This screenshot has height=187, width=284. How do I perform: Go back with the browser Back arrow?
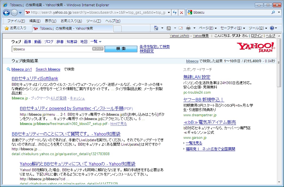pyautogui.click(x=7, y=13)
